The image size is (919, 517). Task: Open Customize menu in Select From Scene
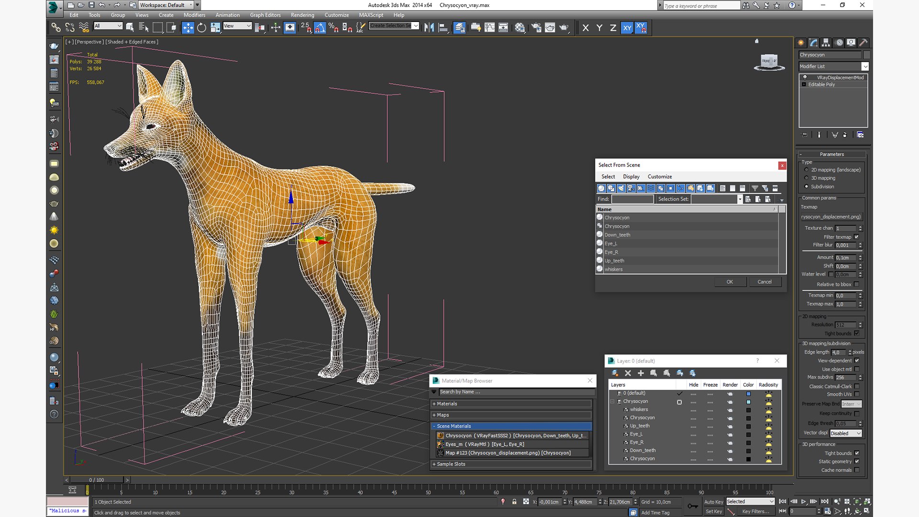[x=660, y=177]
